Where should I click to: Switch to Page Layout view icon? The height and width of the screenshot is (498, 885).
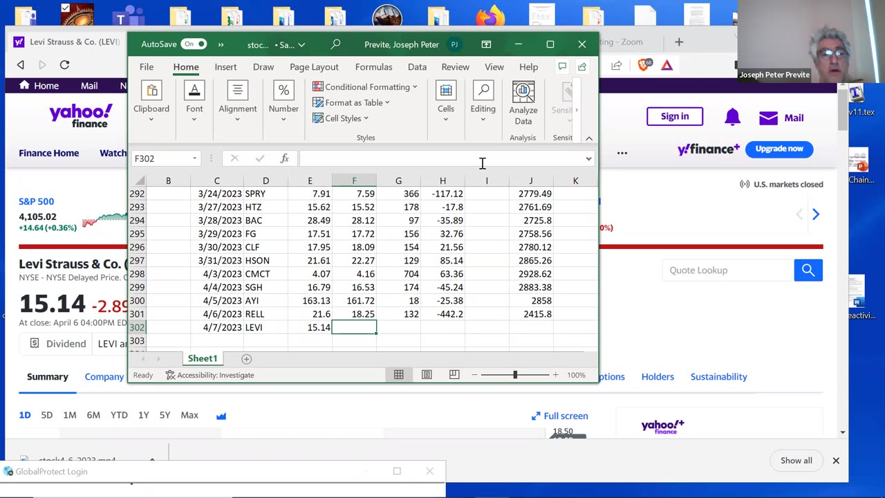coord(427,375)
